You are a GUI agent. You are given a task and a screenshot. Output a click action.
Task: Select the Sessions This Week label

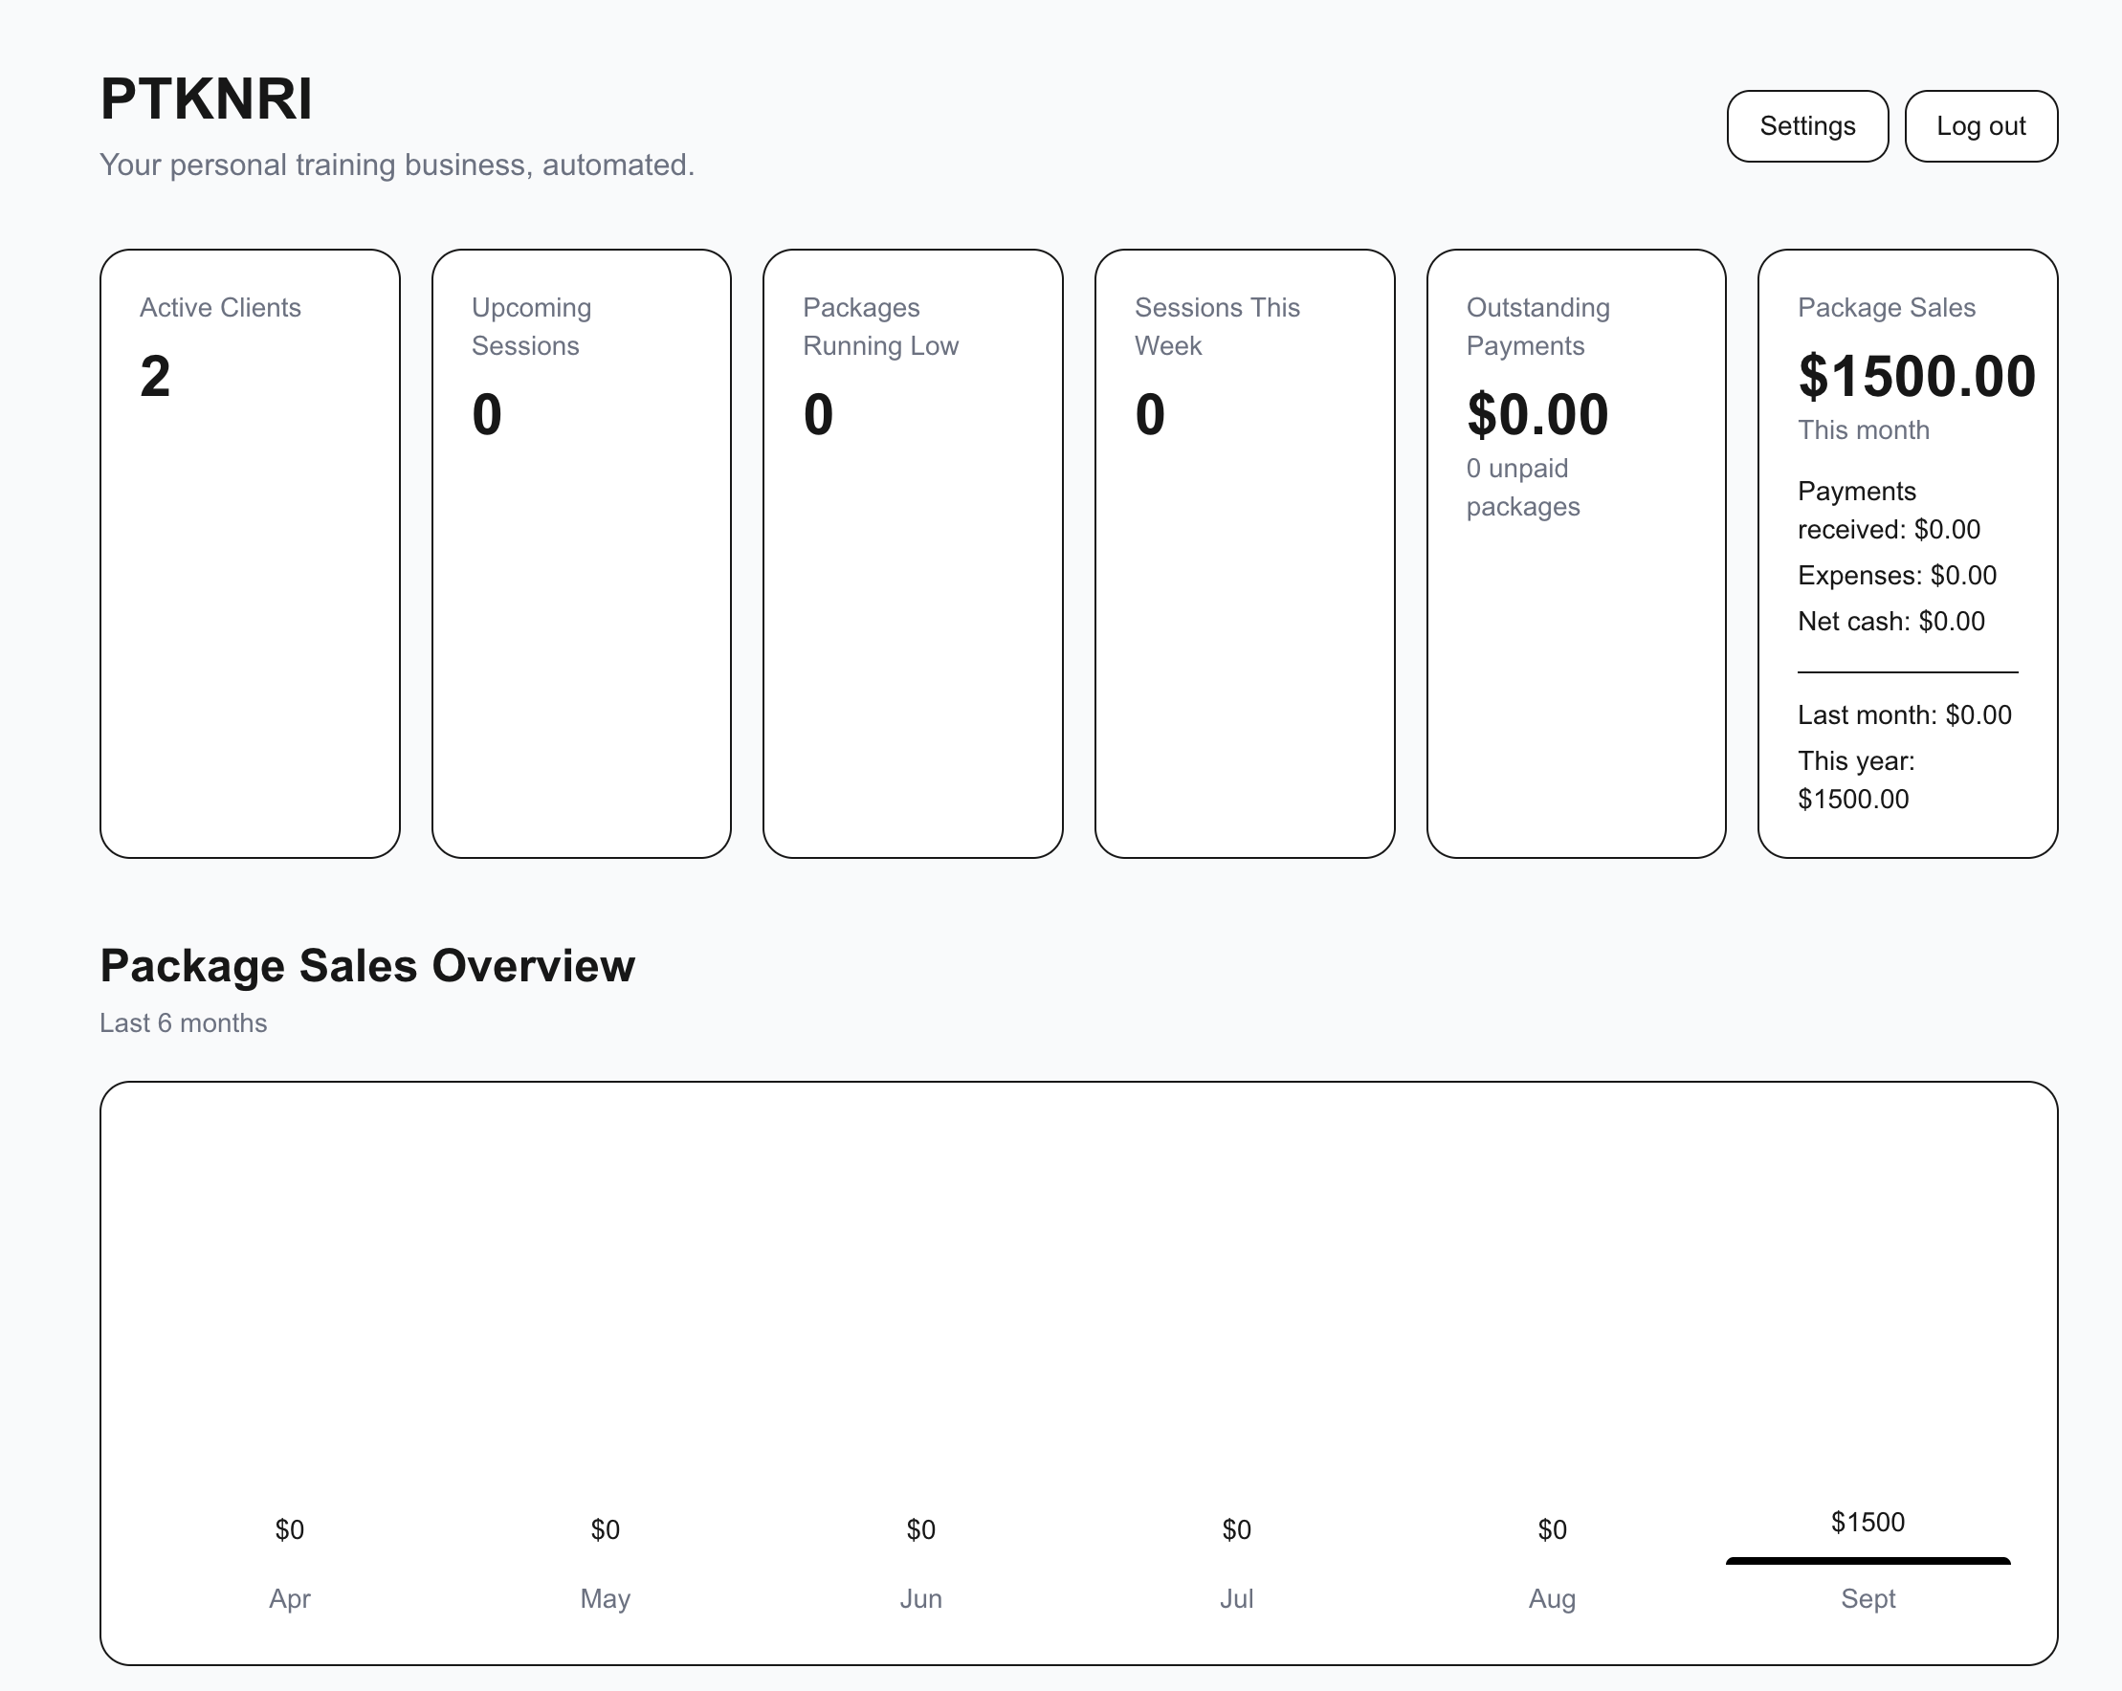[1218, 326]
